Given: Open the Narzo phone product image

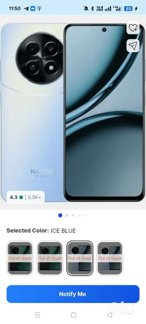Looking at the screenshot, I should pyautogui.click(x=73, y=112).
